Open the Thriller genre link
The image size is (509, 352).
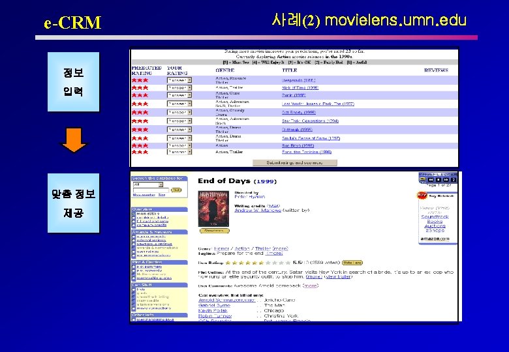[263, 248]
